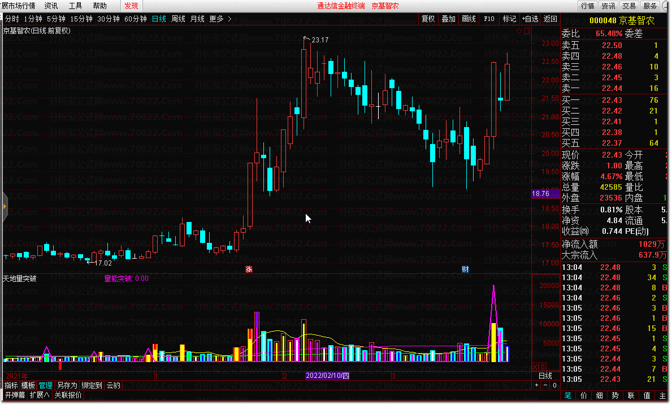This screenshot has height=405, width=672.
Task: Select the 1分钟 period
Action: pyautogui.click(x=33, y=19)
